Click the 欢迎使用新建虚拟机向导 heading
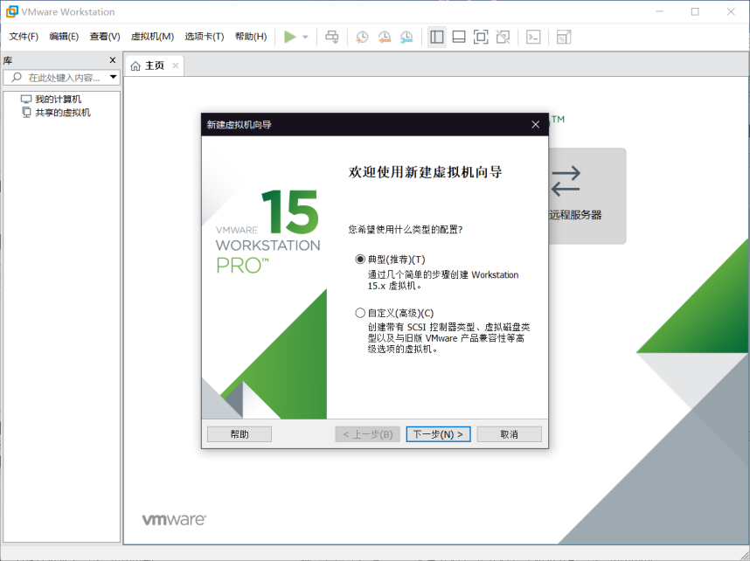 click(425, 172)
